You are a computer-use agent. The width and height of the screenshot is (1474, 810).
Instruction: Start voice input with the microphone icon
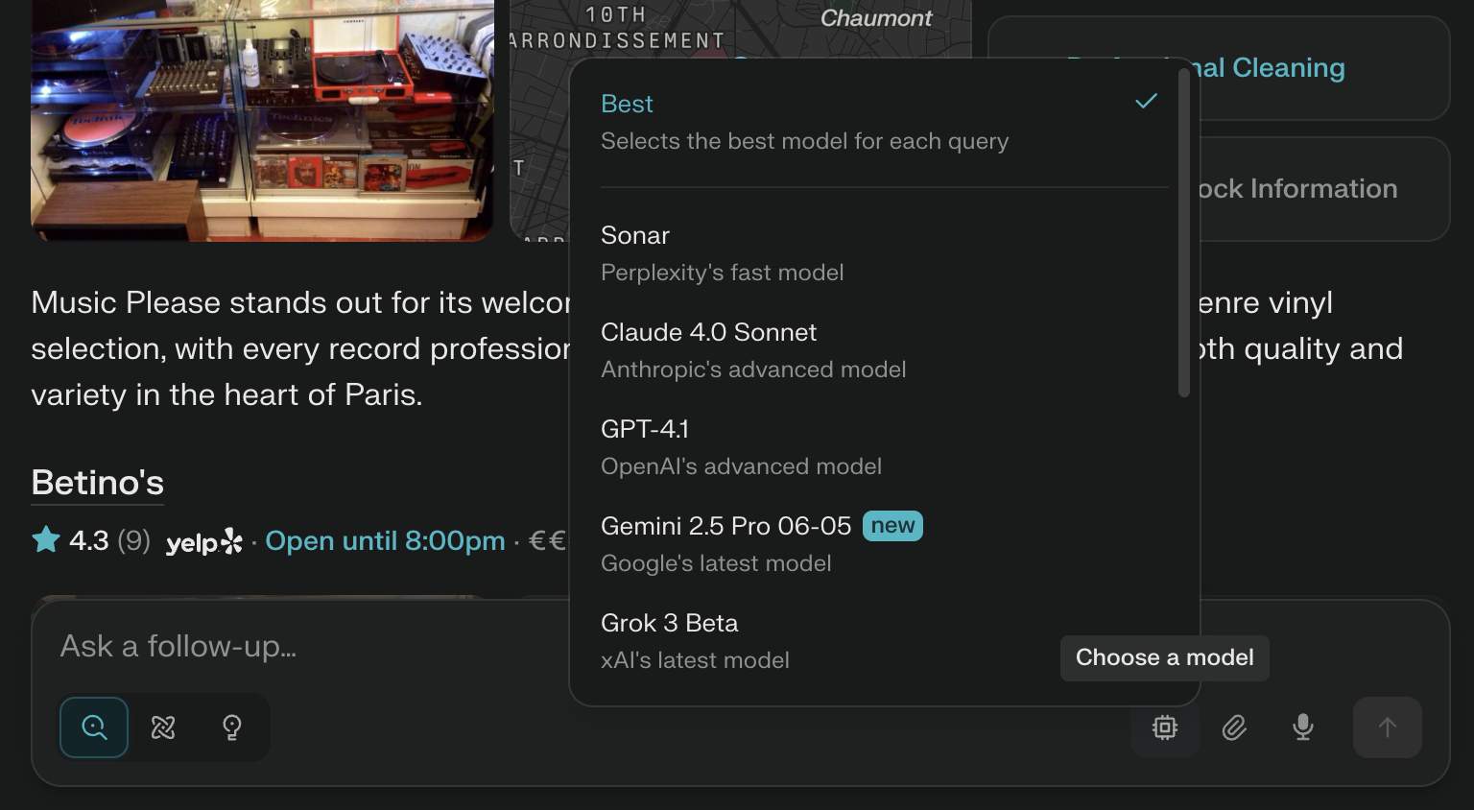[x=1302, y=727]
